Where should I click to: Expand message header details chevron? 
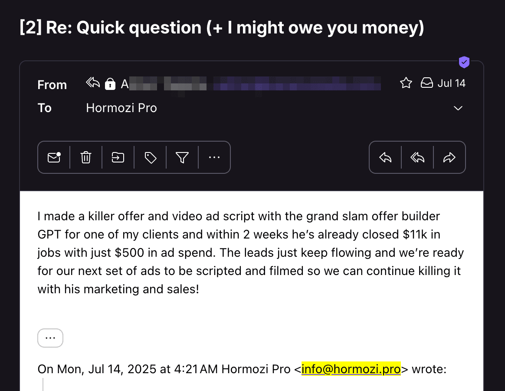tap(458, 108)
